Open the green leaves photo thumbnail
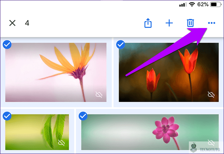The width and height of the screenshot is (224, 154). pyautogui.click(x=37, y=132)
